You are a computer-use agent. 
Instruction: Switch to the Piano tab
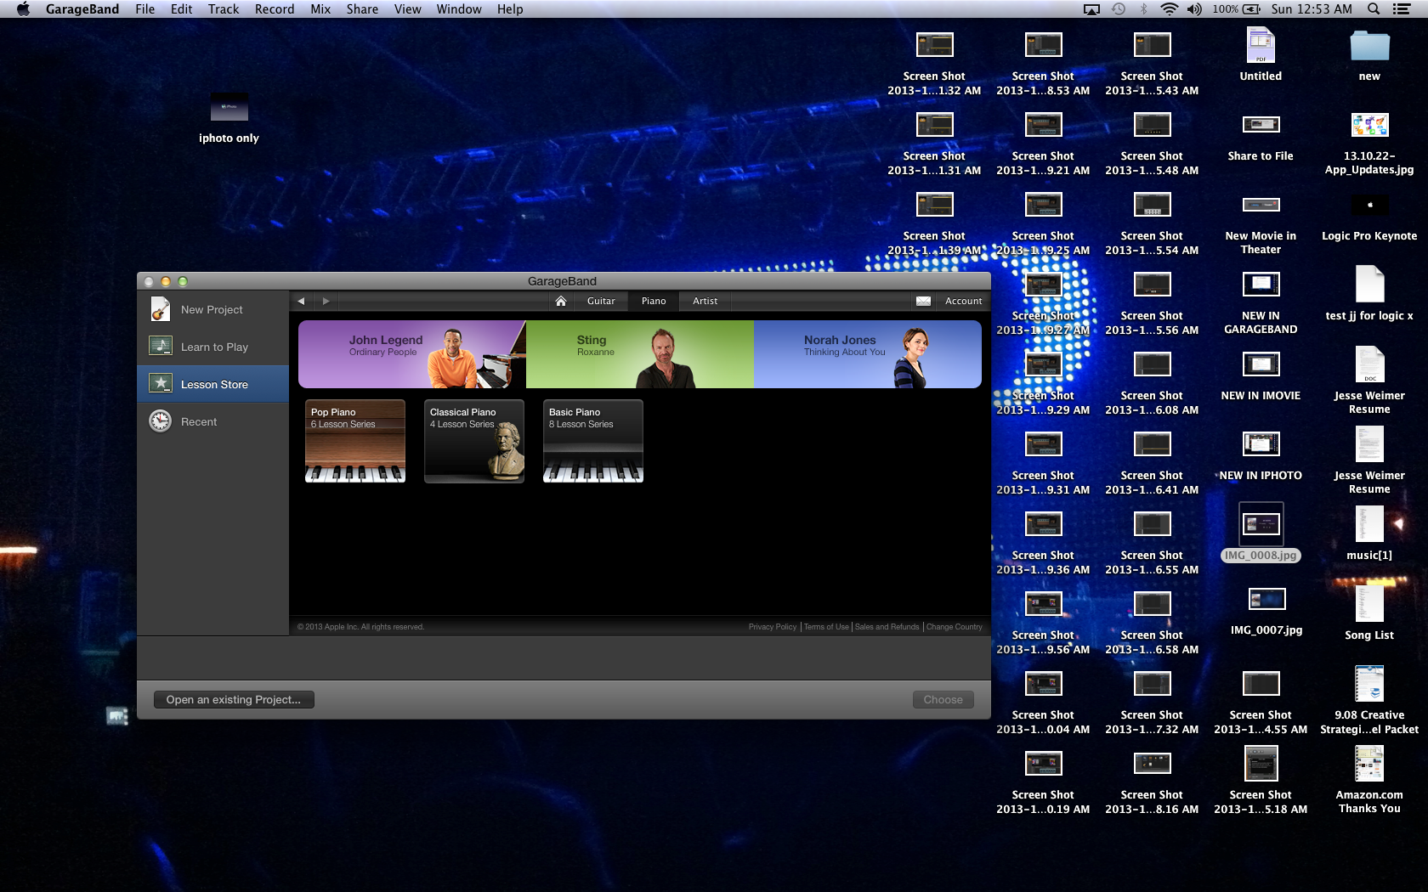tap(654, 301)
